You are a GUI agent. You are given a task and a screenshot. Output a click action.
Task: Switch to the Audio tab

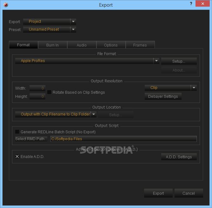tap(82, 45)
